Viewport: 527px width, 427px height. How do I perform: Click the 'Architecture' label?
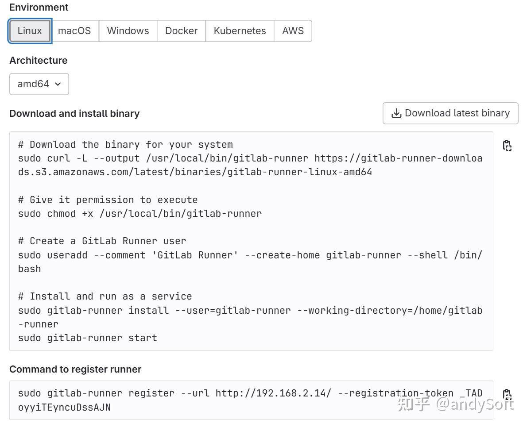click(39, 60)
